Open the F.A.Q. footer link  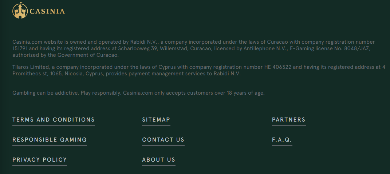[282, 140]
